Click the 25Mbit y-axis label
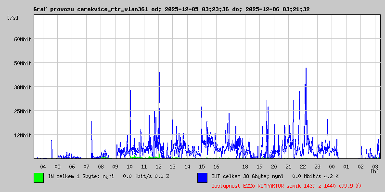This screenshot has width=385, height=192. click(23, 111)
